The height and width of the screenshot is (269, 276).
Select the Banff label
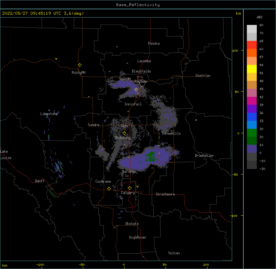pos(40,181)
